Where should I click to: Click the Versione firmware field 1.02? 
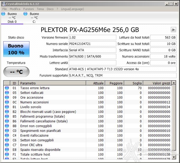(93, 37)
